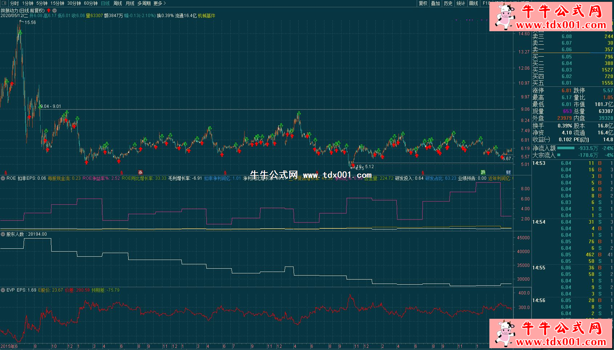Image resolution: width=614 pixels, height=350 pixels.
Task: Click the 9.04 - 9.01 gap label
Action: click(51, 106)
